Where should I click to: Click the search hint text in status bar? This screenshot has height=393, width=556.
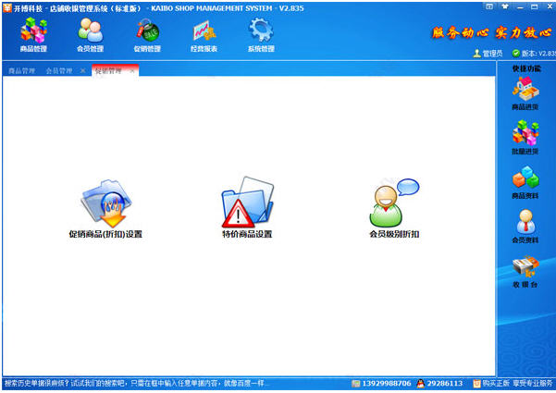click(x=137, y=384)
